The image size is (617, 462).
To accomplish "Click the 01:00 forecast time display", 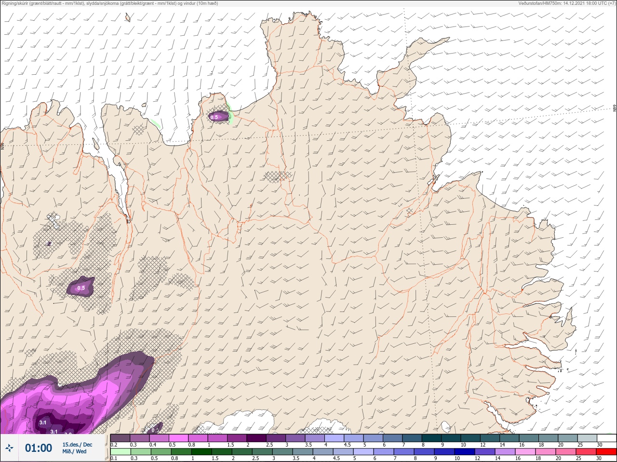I will (x=39, y=448).
